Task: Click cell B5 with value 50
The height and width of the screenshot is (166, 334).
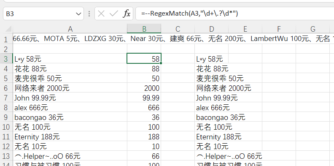Action: point(144,78)
